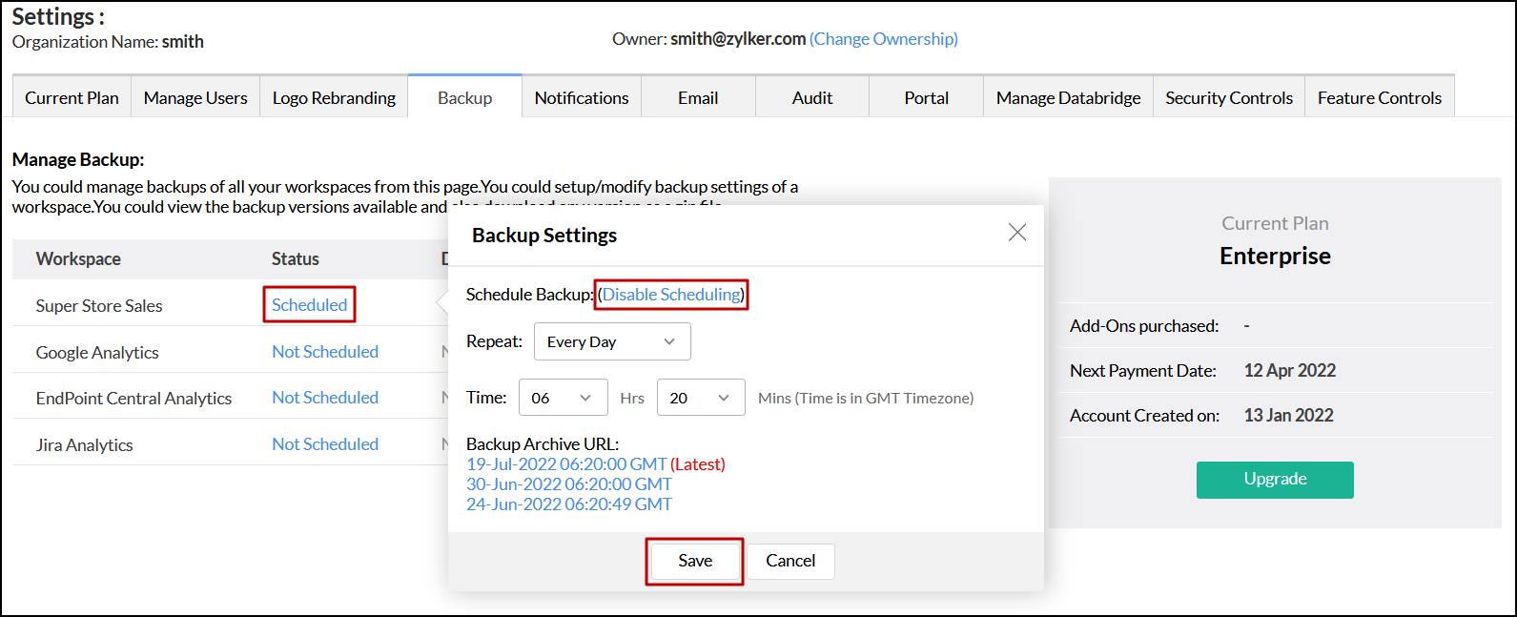Open the Logo Rebranding tab

(334, 98)
